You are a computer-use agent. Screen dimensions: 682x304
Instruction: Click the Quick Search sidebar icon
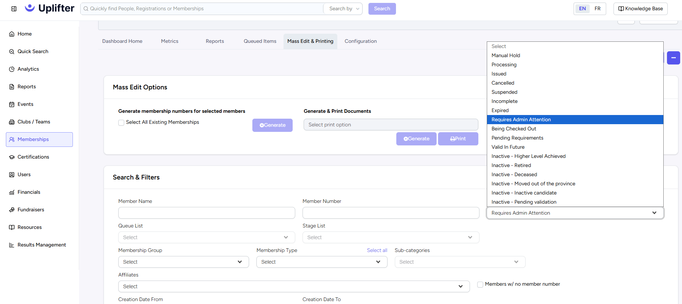(x=12, y=52)
